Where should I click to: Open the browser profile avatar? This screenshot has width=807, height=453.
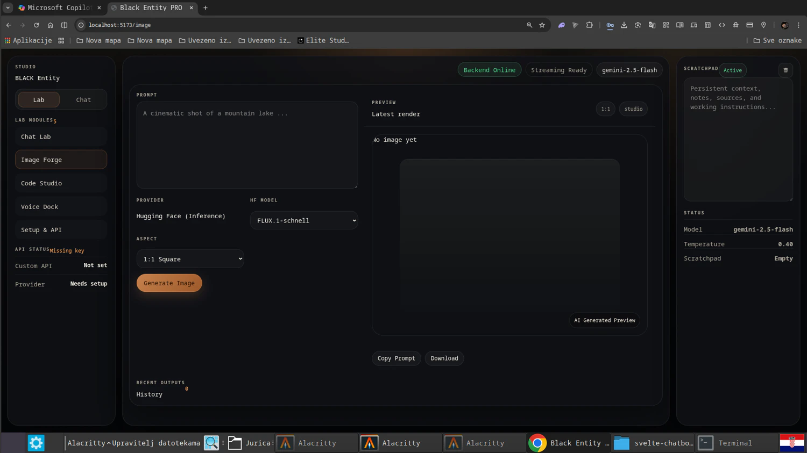pos(785,25)
